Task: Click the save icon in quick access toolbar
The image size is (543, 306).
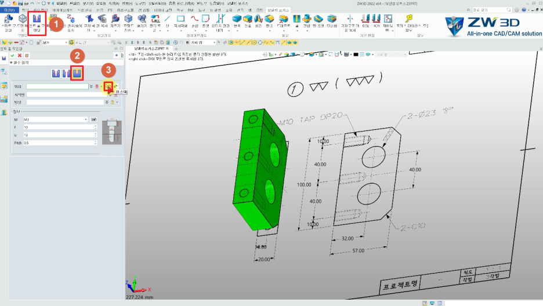Action: pos(20,3)
